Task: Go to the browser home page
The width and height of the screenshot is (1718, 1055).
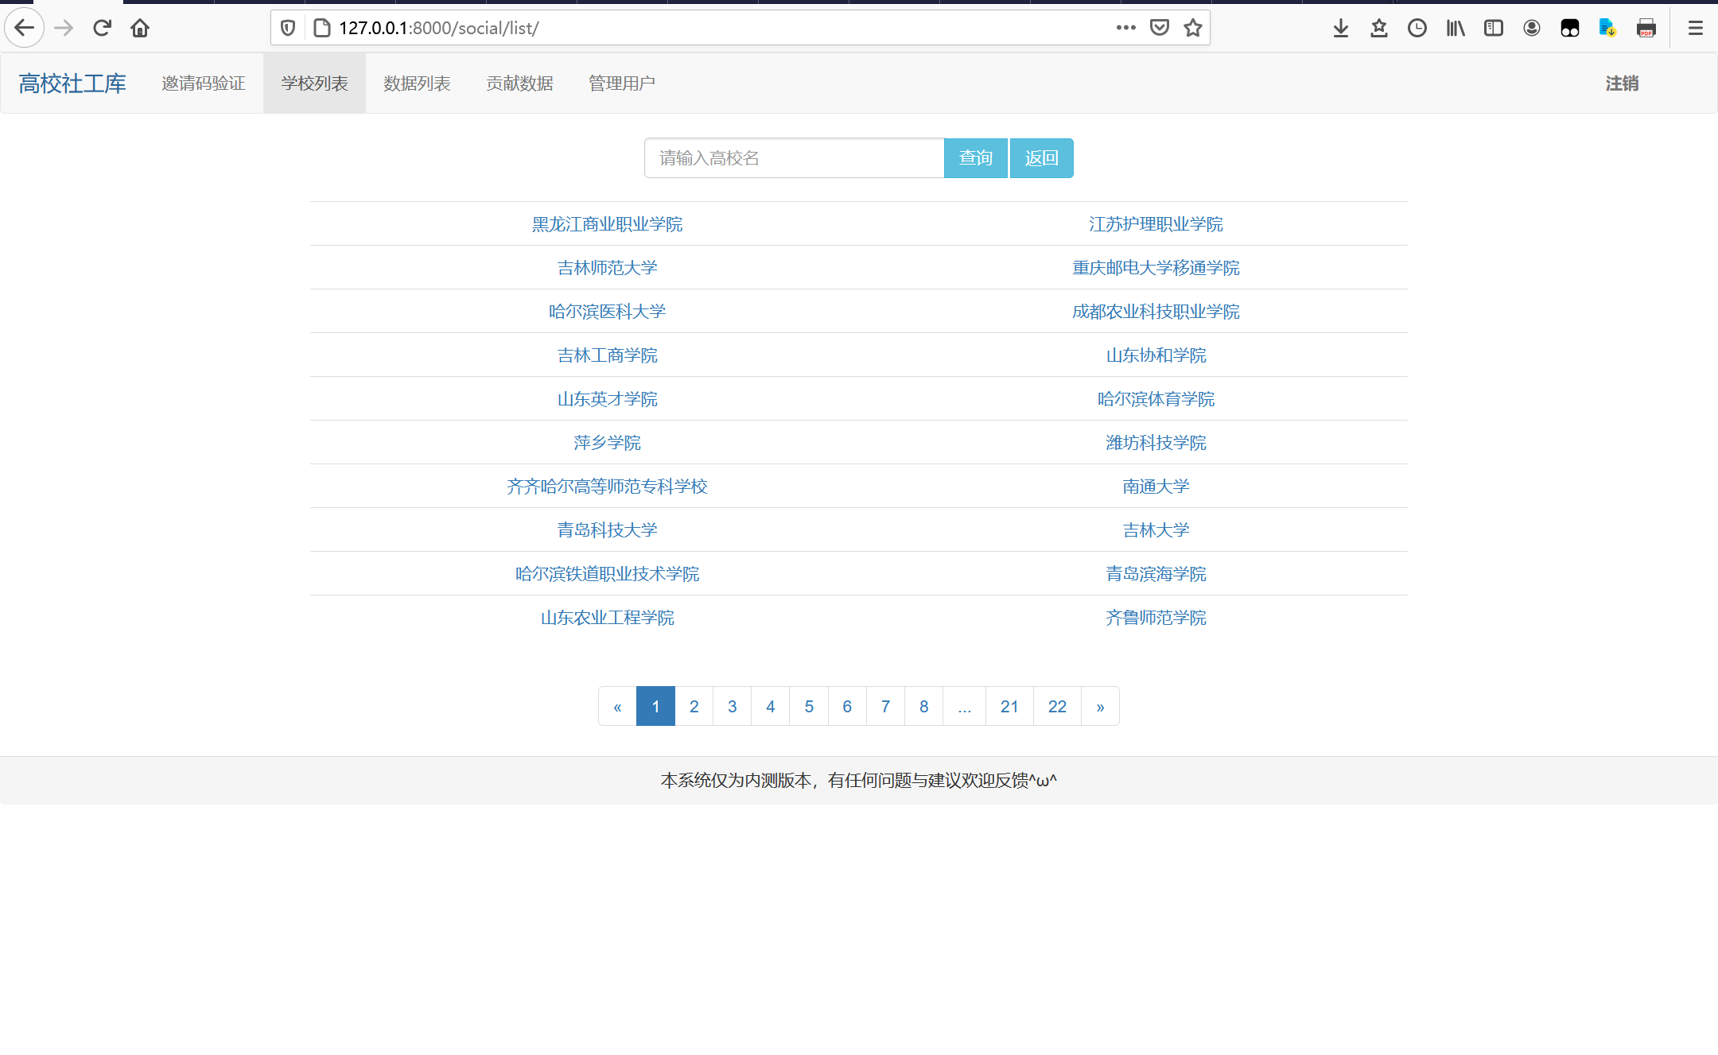Action: pyautogui.click(x=140, y=28)
